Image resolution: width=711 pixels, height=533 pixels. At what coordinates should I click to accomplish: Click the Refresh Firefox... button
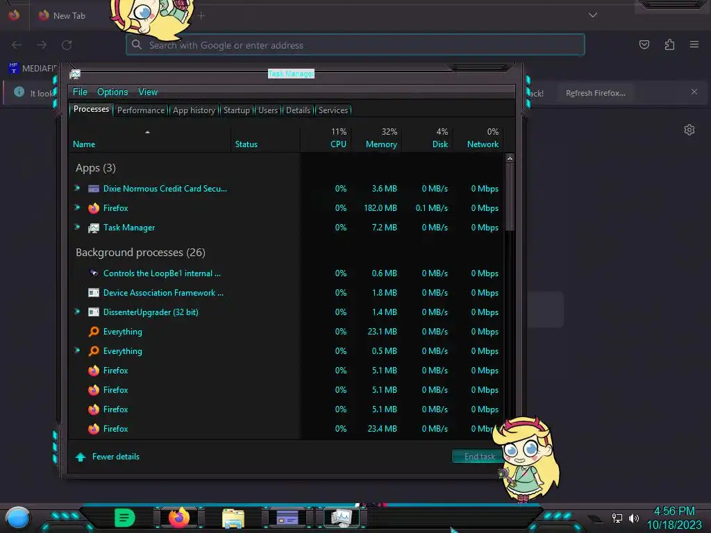click(x=595, y=93)
